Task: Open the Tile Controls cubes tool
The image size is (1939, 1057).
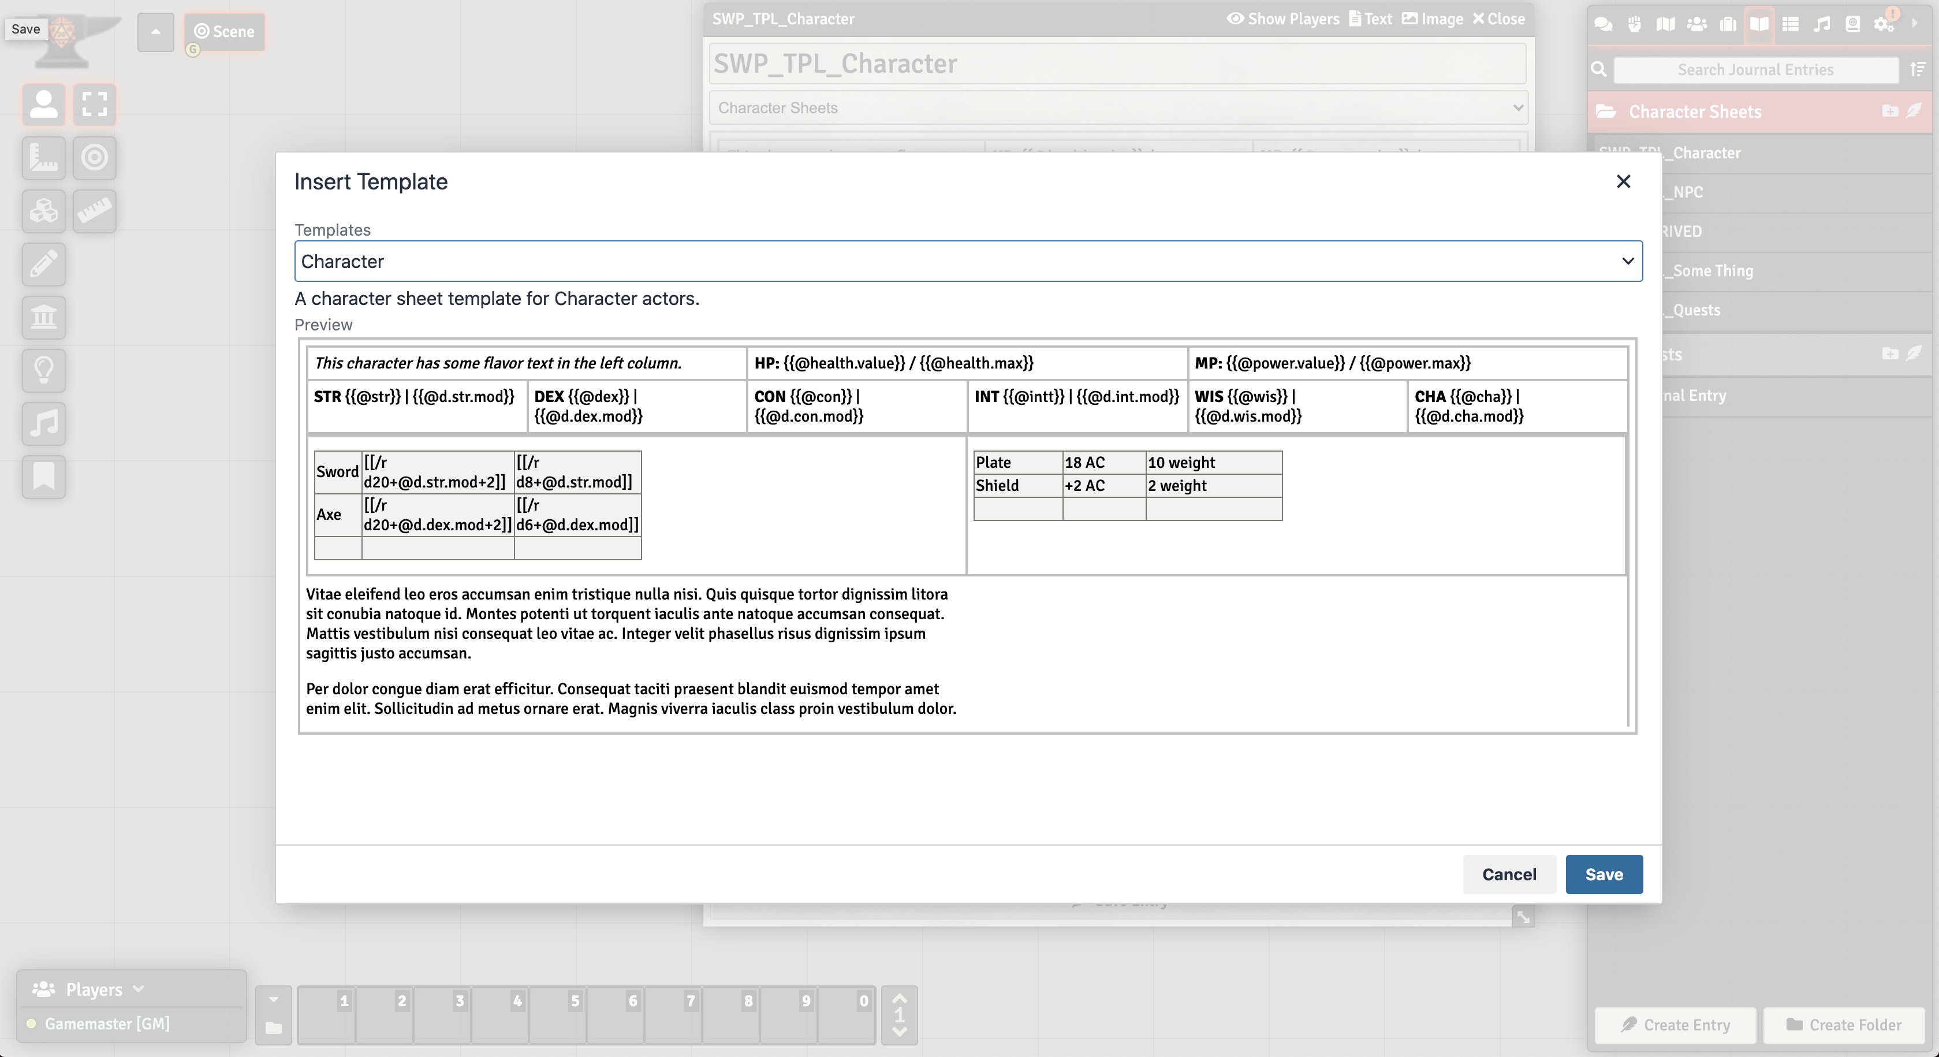Action: click(44, 211)
